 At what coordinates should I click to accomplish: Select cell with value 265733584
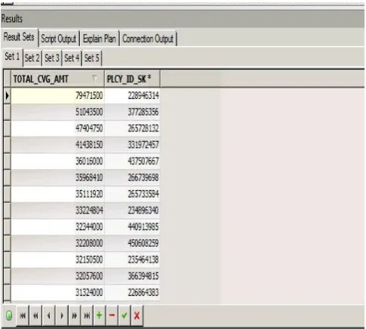coord(132,194)
